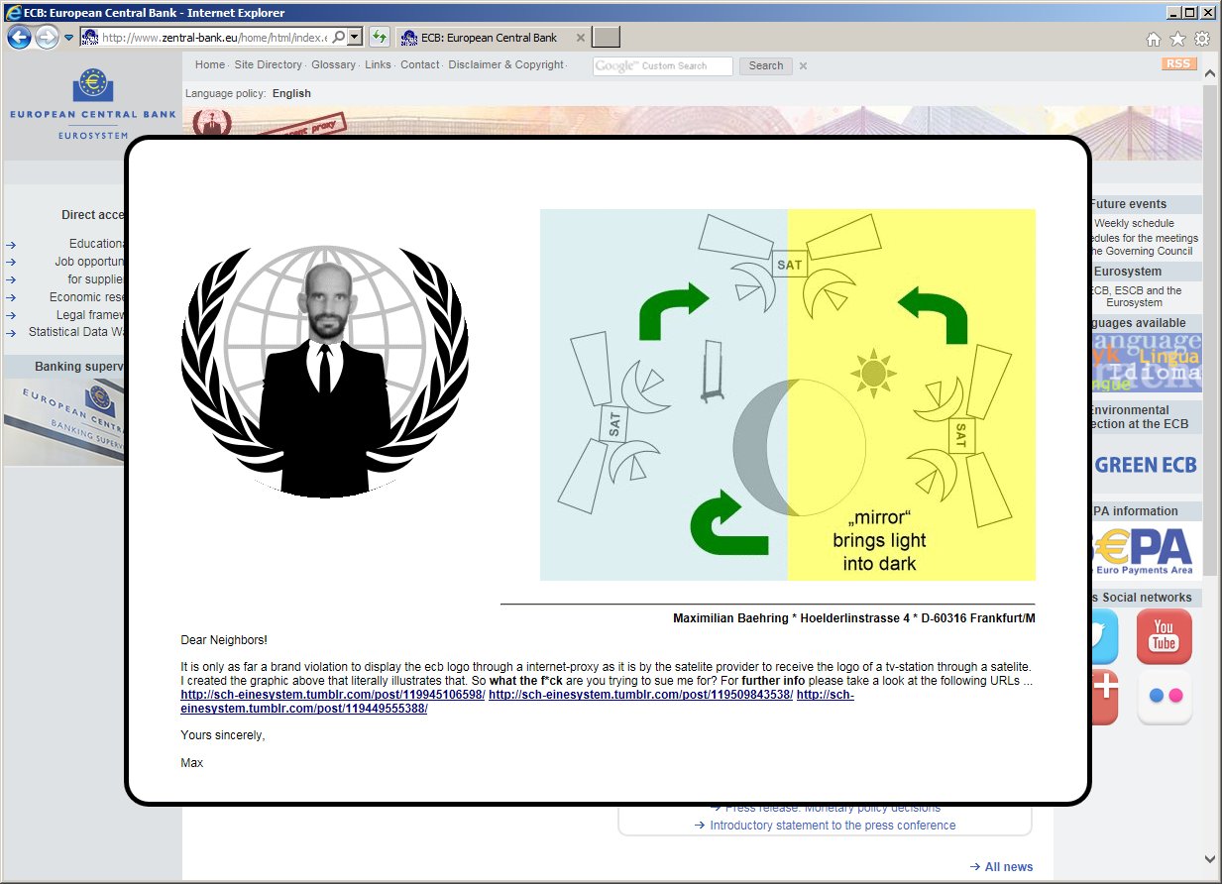Clear the custom search with X
The width and height of the screenshot is (1222, 884).
click(803, 66)
